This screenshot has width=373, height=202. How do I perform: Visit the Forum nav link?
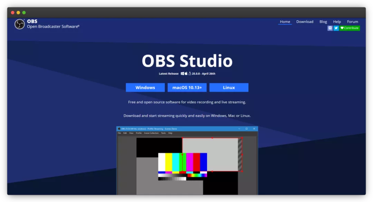click(352, 22)
